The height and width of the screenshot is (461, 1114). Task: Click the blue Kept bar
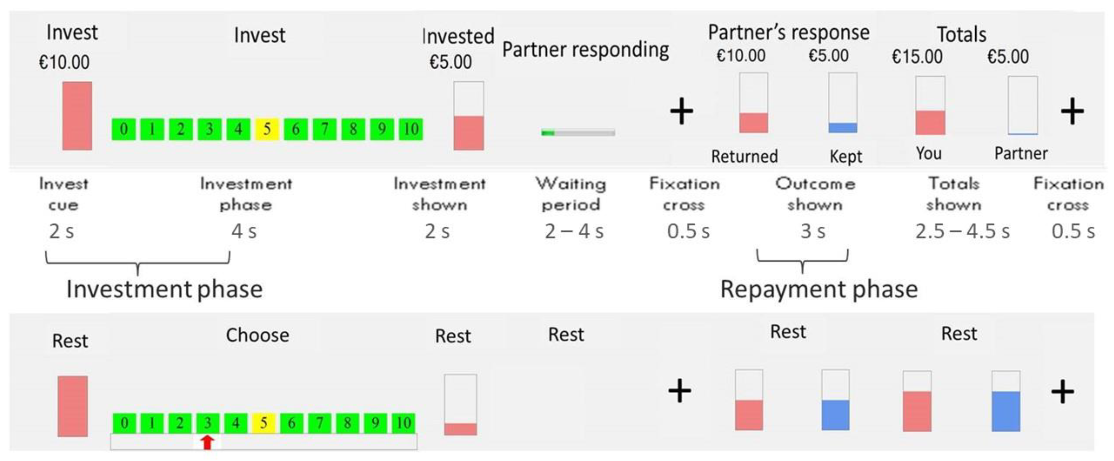click(842, 128)
